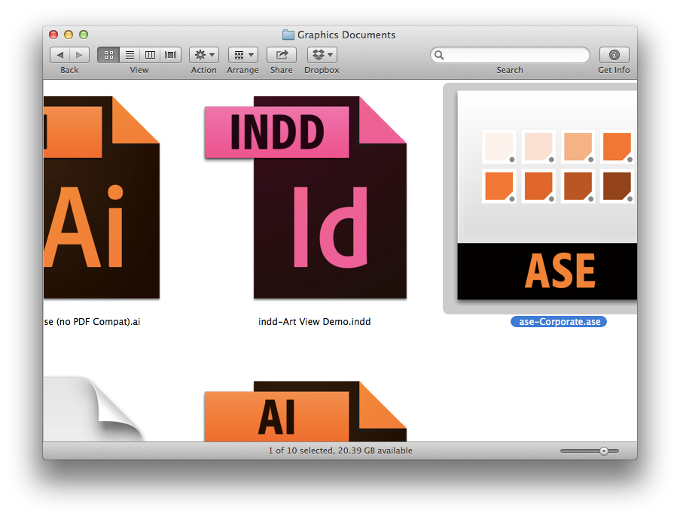Viewport: 680px width, 519px height.
Task: Open the Action gear menu
Action: point(204,55)
